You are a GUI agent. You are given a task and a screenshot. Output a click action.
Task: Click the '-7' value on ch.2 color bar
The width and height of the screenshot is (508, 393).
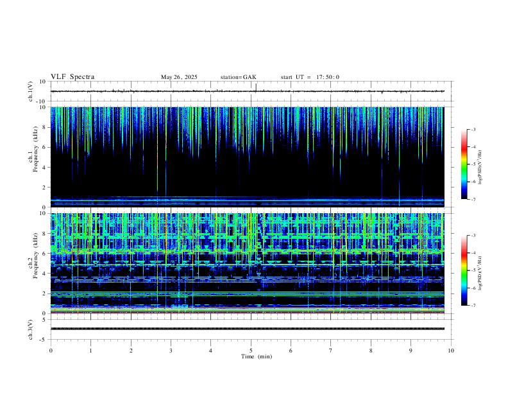(x=473, y=306)
